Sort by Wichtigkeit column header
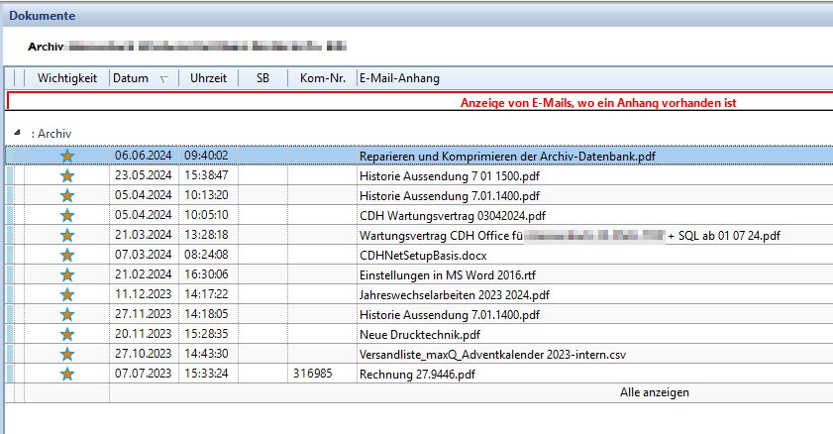Image resolution: width=833 pixels, height=434 pixels. tap(67, 78)
